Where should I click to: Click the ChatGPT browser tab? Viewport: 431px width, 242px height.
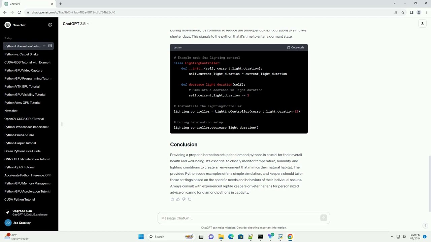click(x=28, y=4)
